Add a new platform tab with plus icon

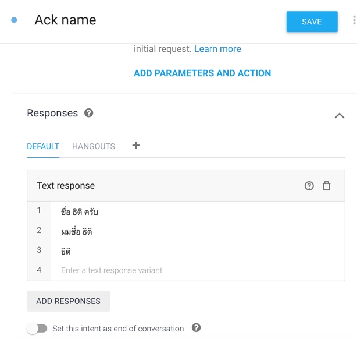(136, 146)
